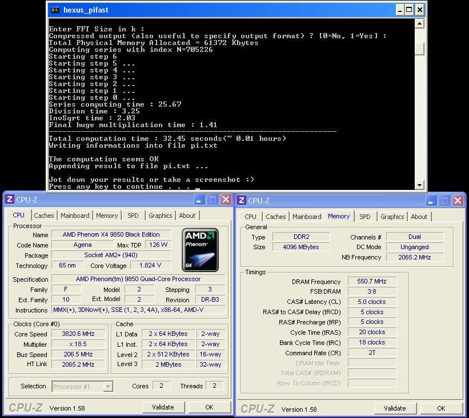Click the Revision value DR-B3
This screenshot has width=469, height=418.
(x=210, y=299)
